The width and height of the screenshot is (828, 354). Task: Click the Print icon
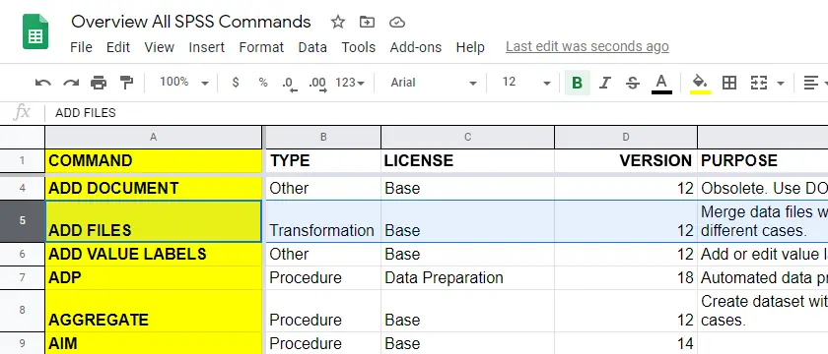tap(99, 83)
